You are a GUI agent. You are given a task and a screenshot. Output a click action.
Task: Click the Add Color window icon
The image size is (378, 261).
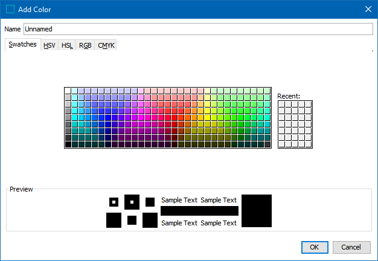click(10, 10)
